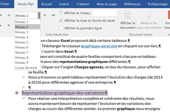Demote heading with single right green arrow
The width and height of the screenshot is (170, 112).
[44, 15]
